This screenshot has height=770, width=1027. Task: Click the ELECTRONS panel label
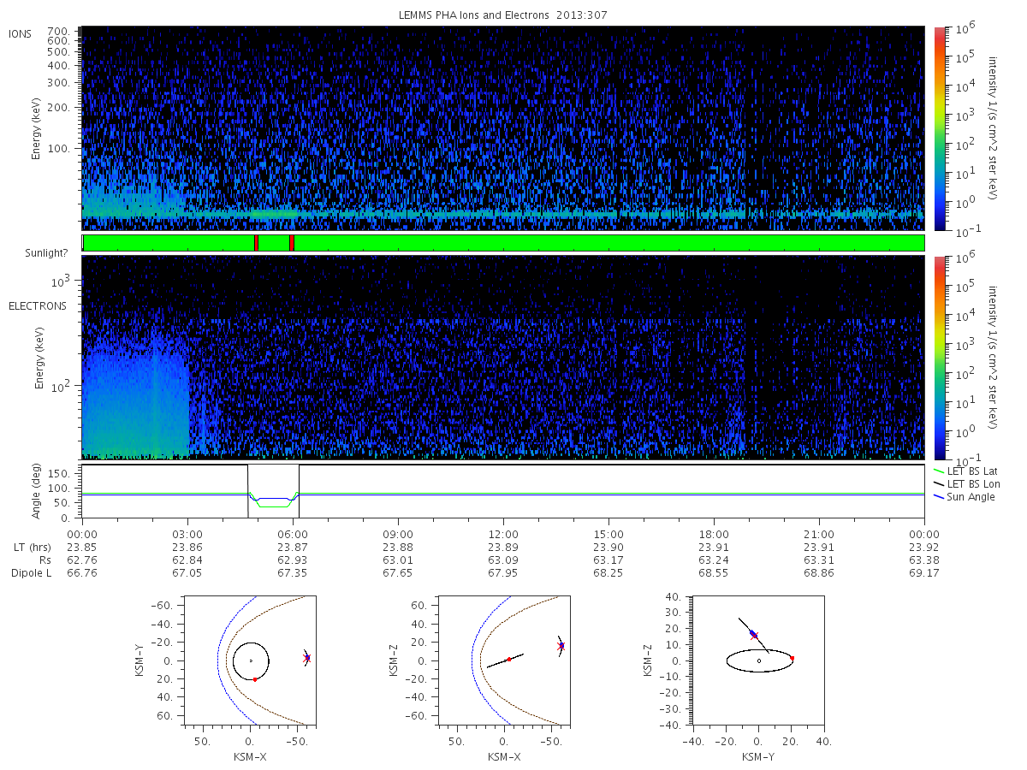coord(37,305)
